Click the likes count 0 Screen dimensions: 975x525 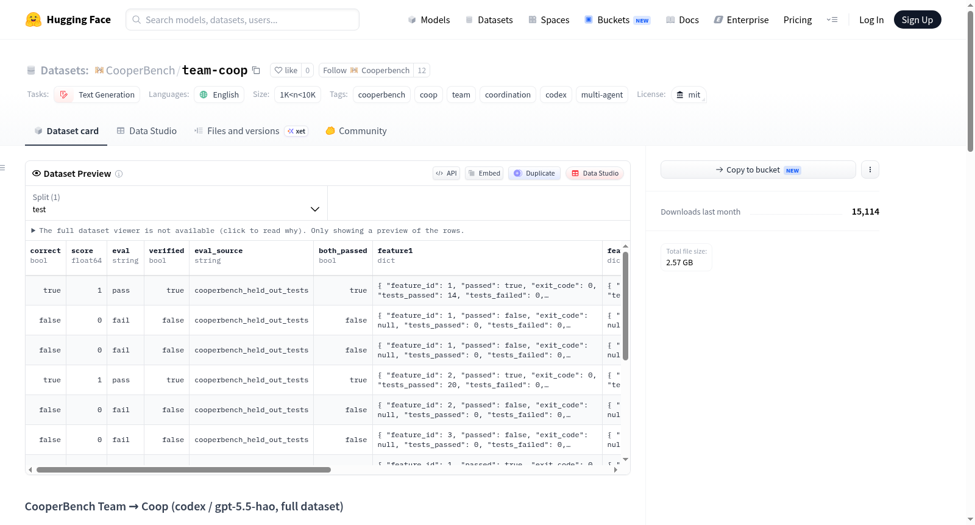308,70
